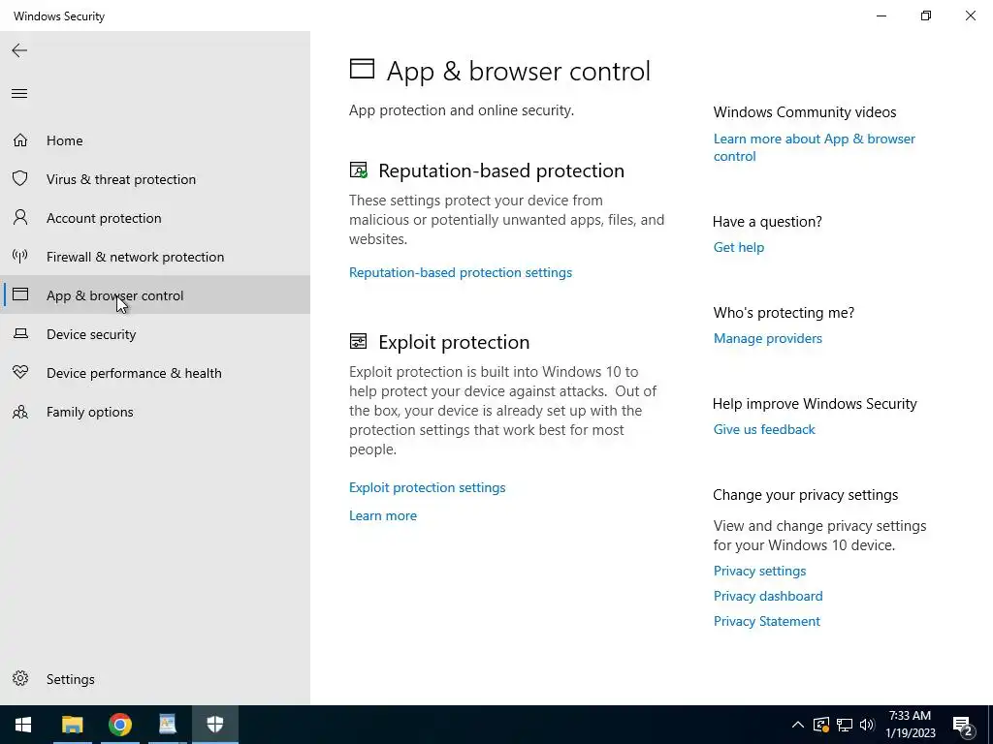The height and width of the screenshot is (744, 993).
Task: Click the Virus & threat protection shield icon
Action: [x=20, y=178]
